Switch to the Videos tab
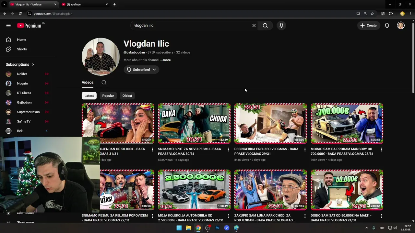This screenshot has width=415, height=233. pos(88,83)
